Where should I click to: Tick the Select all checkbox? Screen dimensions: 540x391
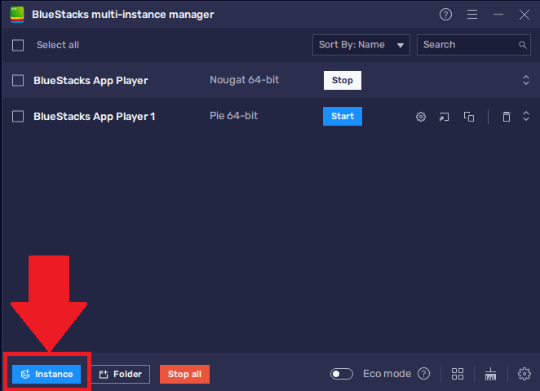click(18, 45)
